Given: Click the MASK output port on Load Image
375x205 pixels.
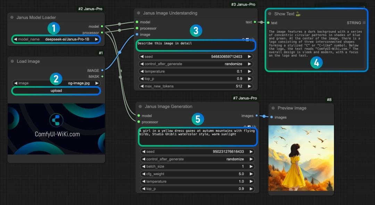Looking at the screenshot, I should coord(102,76).
